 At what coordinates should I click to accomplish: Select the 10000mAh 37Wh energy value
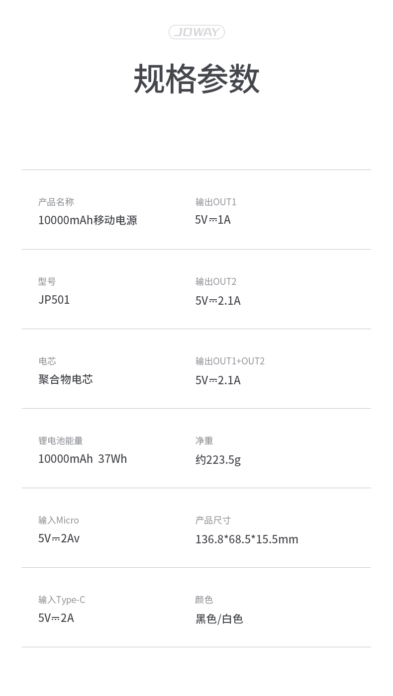click(x=83, y=459)
